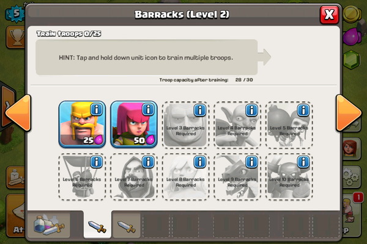The width and height of the screenshot is (367, 244).
Task: View info on locked Wizard troop
Action: 148,162
